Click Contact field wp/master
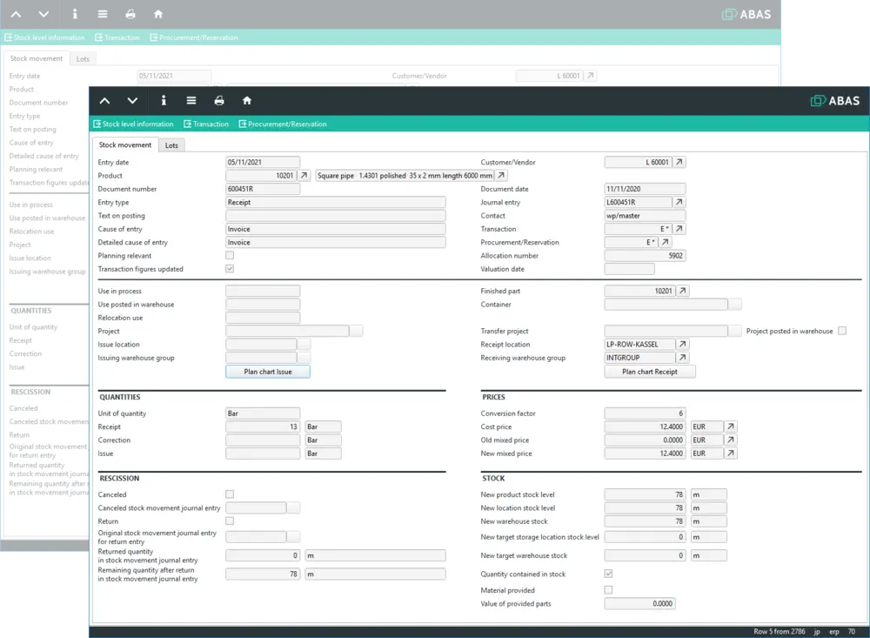 pyautogui.click(x=646, y=216)
